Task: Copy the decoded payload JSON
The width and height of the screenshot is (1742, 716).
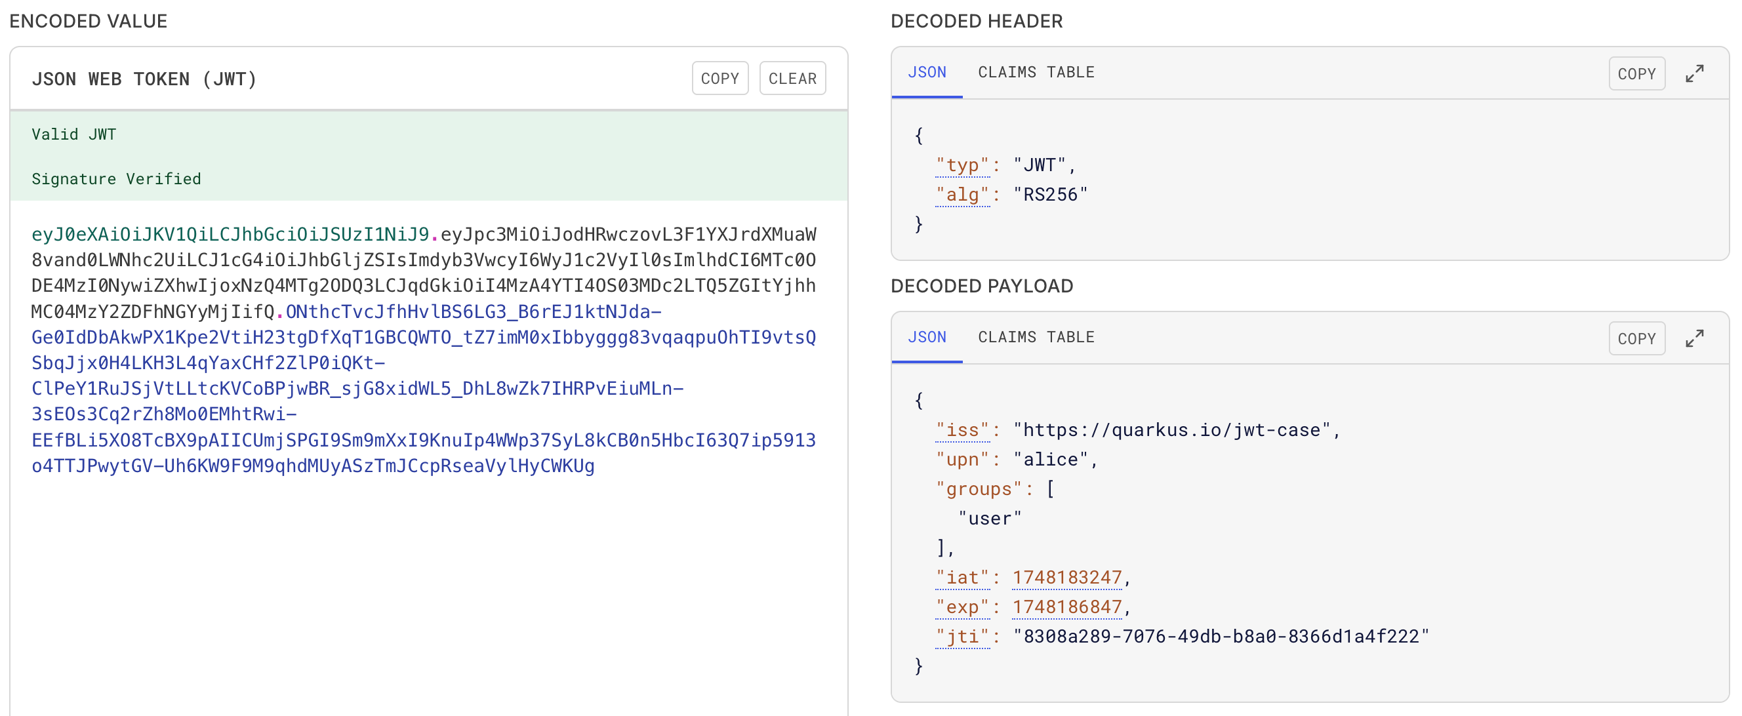Action: 1636,338
